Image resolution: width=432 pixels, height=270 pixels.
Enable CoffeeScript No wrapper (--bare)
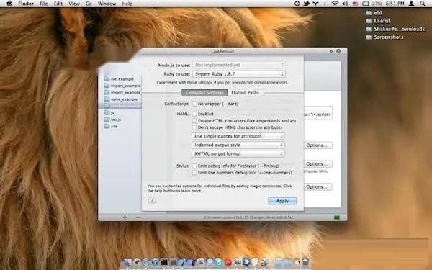click(194, 104)
